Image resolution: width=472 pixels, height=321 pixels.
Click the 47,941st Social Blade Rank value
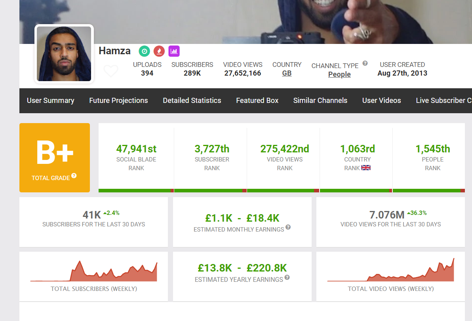pos(136,148)
